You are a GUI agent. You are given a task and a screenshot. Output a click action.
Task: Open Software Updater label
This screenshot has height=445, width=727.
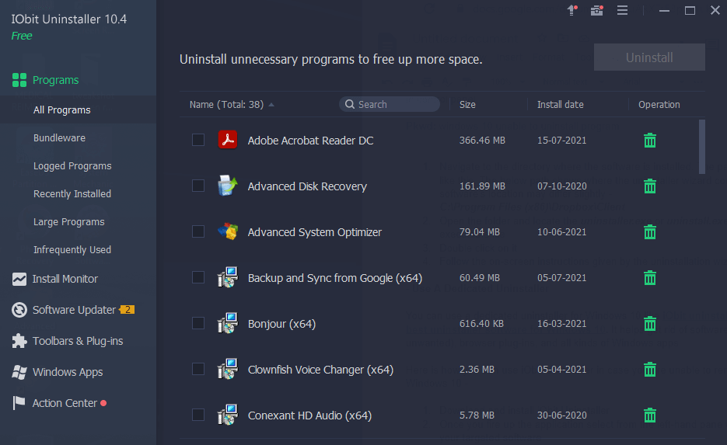pyautogui.click(x=74, y=310)
